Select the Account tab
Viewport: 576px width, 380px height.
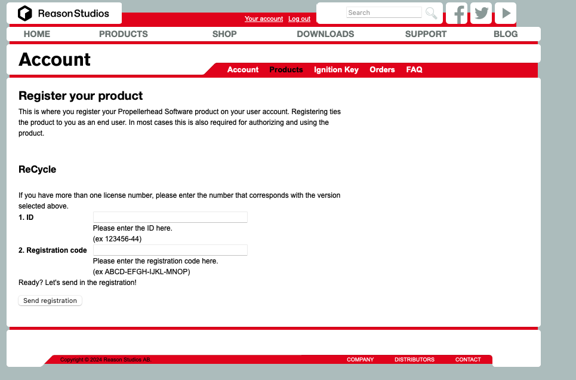click(x=242, y=70)
